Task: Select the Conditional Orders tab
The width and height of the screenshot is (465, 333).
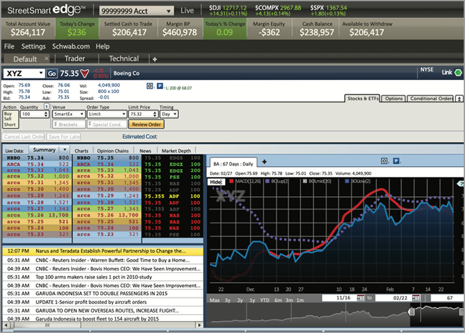Action: 431,98
